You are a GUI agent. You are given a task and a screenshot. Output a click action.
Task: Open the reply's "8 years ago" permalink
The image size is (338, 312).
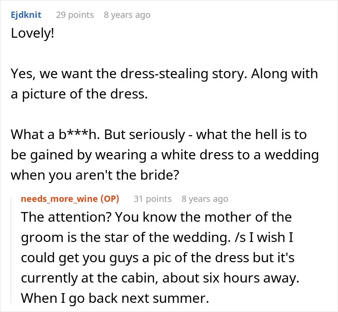(x=205, y=199)
